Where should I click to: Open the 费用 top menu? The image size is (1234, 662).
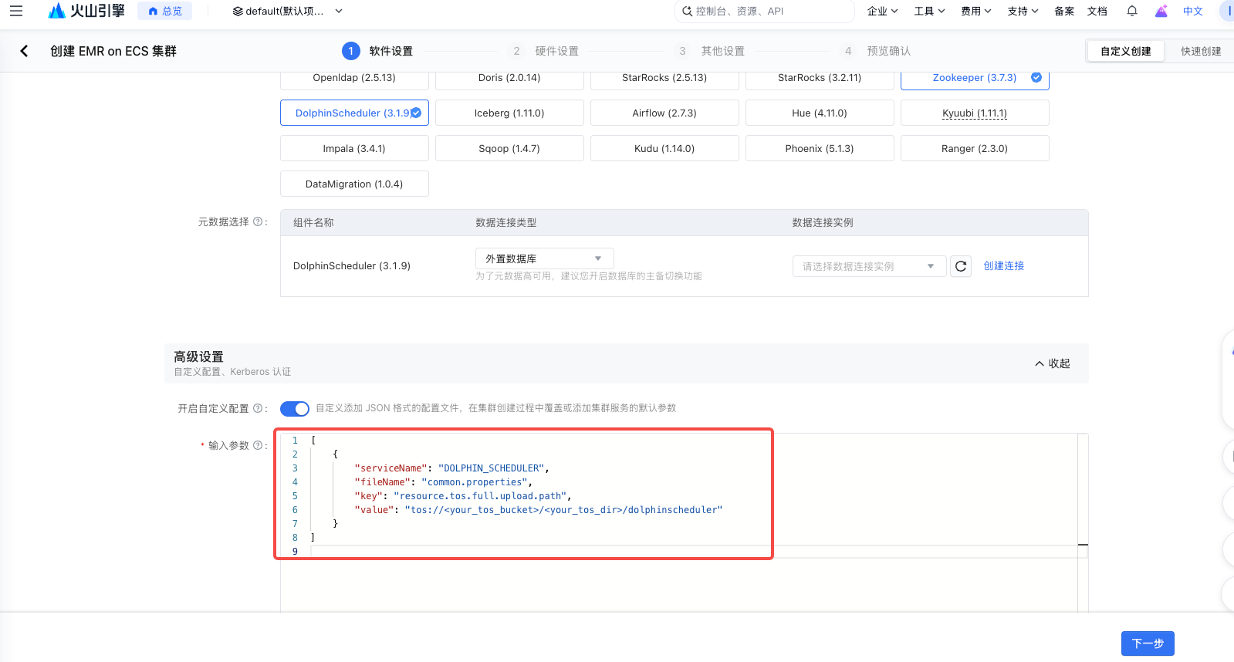point(976,11)
